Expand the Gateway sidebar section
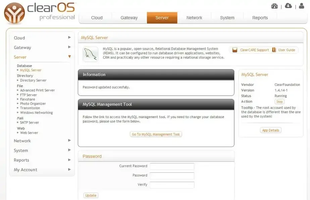Screen dimensions: 310x200 42,47
